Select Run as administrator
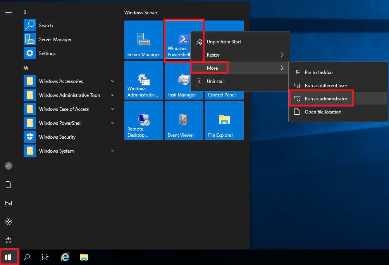 pyautogui.click(x=326, y=99)
